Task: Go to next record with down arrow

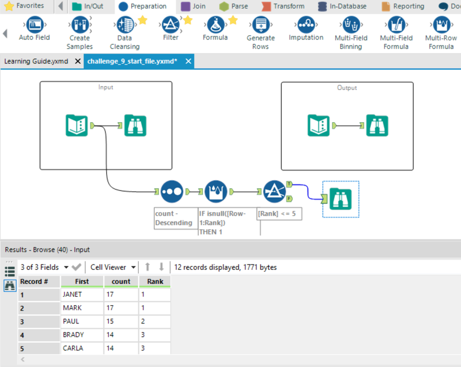Action: click(x=162, y=267)
